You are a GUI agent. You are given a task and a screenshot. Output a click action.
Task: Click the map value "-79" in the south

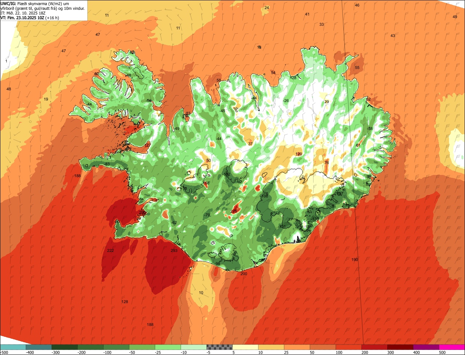tap(207, 215)
